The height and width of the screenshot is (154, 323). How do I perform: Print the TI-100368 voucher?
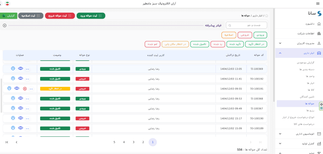pos(13,98)
